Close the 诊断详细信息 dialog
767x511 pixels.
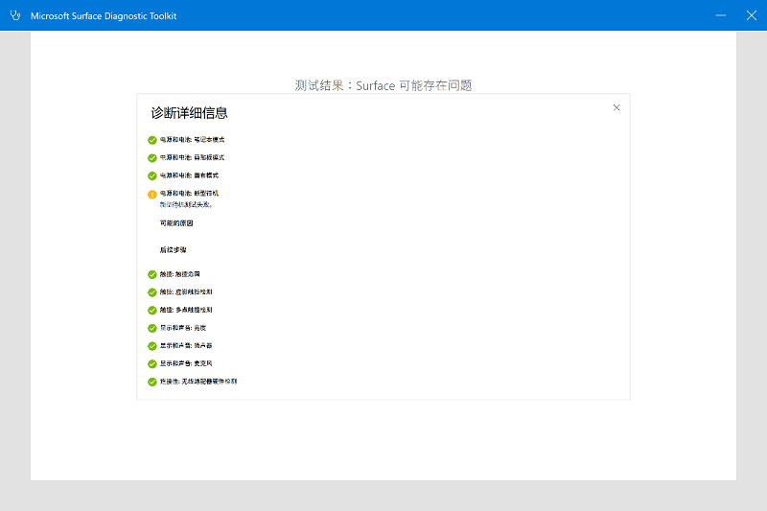click(616, 107)
